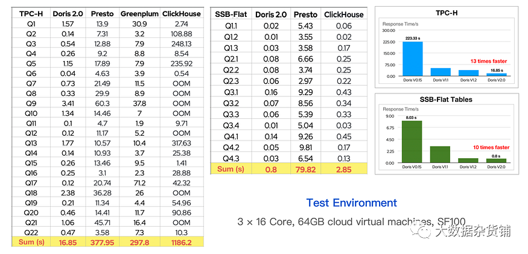The width and height of the screenshot is (528, 254).
Task: Select the 8.03 s bar label
Action: pos(412,117)
